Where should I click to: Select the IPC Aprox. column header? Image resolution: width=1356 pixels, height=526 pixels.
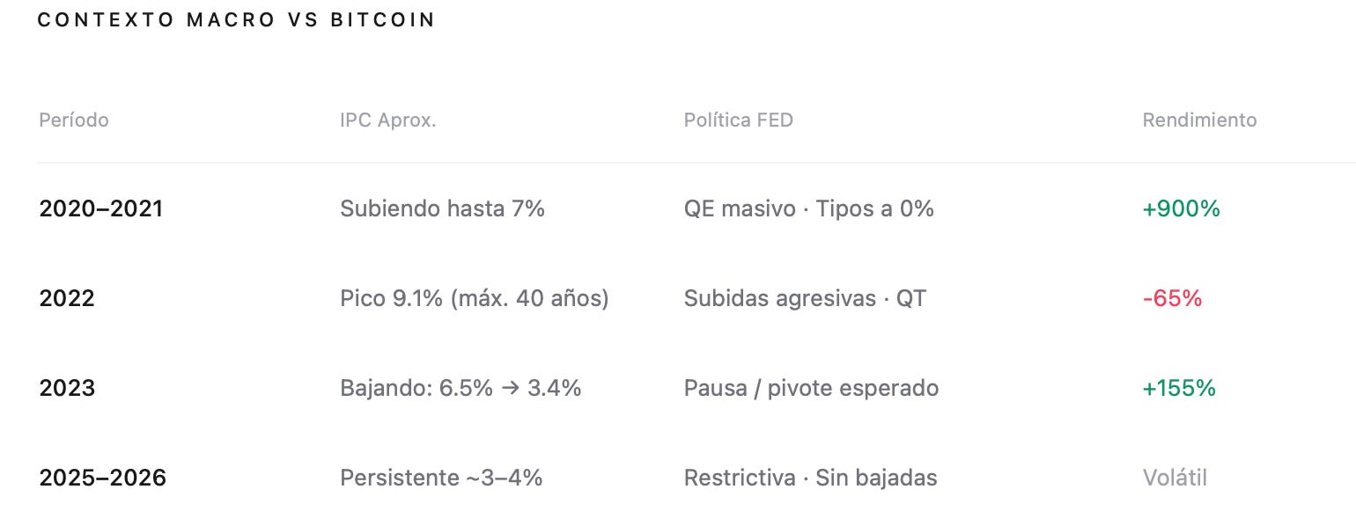click(388, 120)
